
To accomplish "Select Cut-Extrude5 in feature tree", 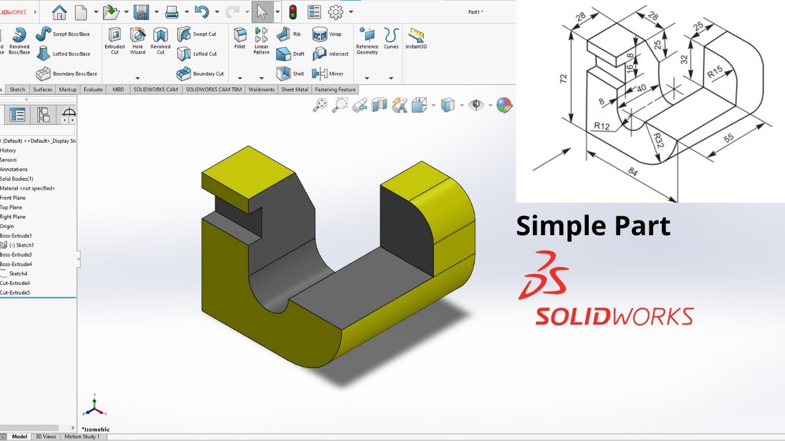I will (15, 293).
